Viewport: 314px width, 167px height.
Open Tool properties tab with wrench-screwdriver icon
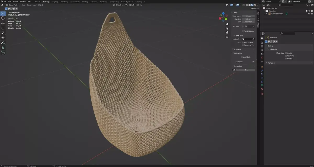click(262, 38)
